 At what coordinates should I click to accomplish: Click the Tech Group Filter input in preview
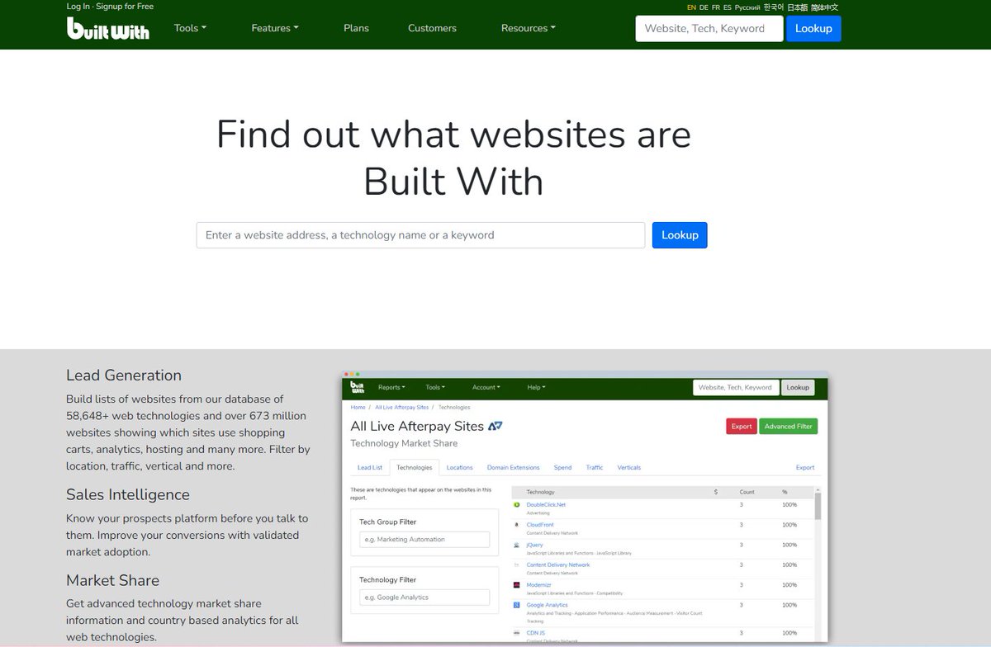[x=424, y=540]
